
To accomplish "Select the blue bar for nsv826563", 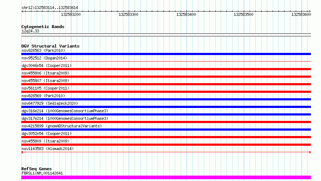I will tap(166, 54).
